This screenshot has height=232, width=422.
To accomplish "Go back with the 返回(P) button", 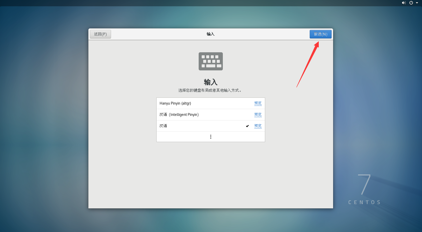I will [x=100, y=34].
